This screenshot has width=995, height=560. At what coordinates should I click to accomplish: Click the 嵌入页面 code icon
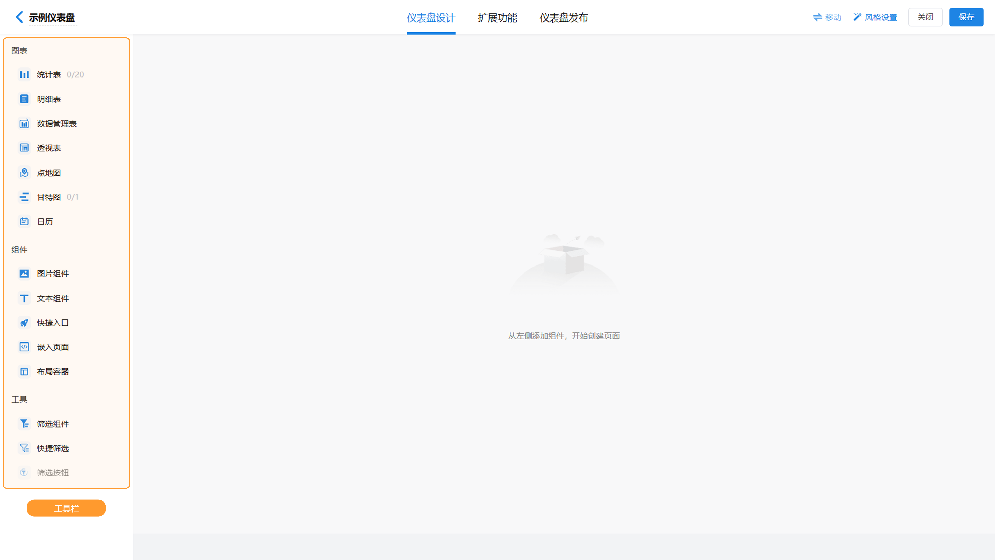coord(24,347)
